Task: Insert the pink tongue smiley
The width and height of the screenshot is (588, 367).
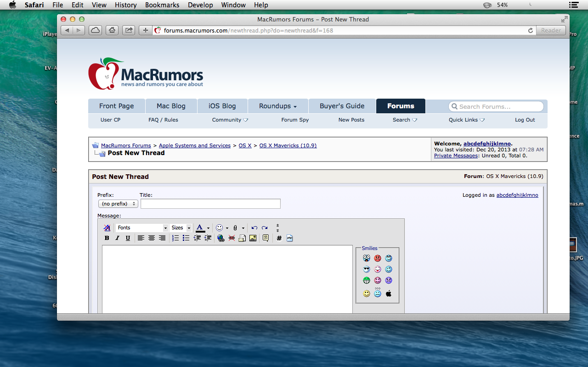Action: point(378,269)
